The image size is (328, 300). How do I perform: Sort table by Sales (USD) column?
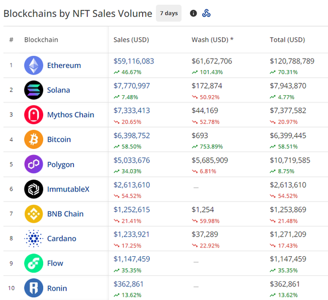131,39
